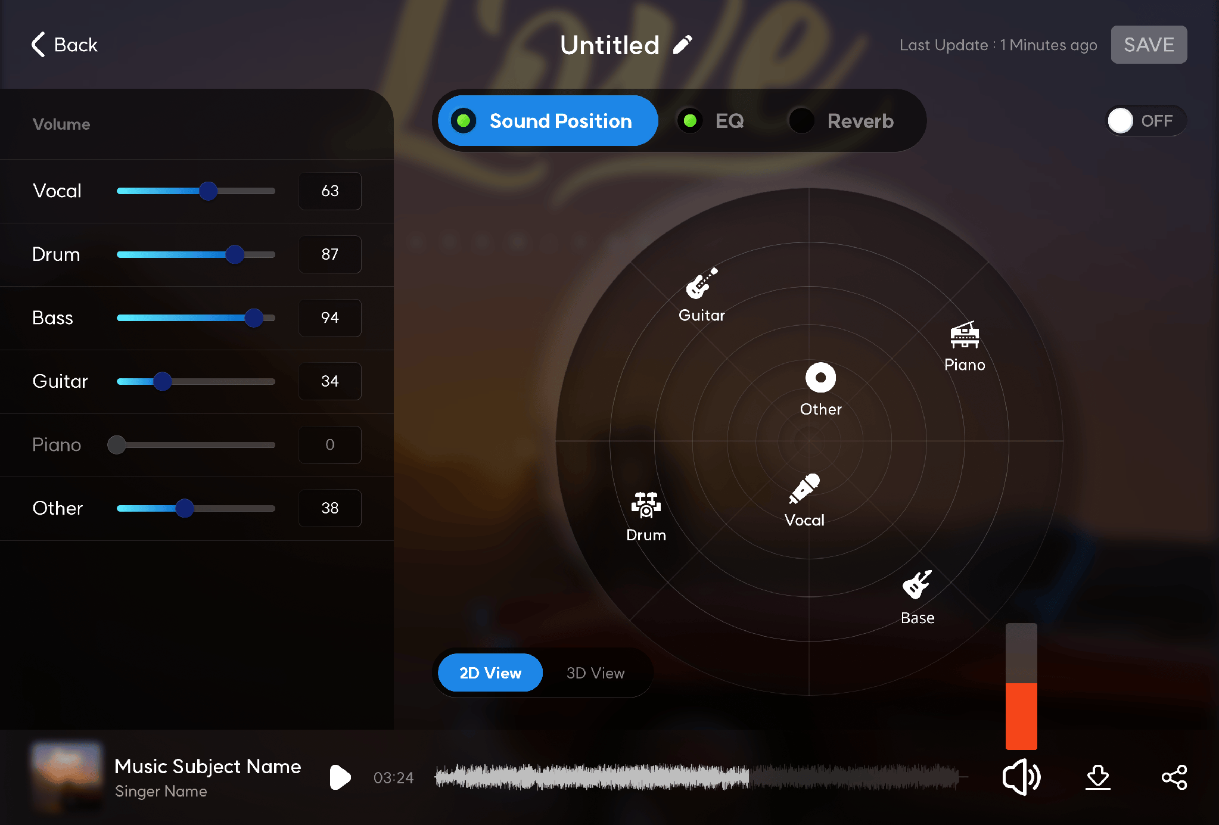Toggle the green indicator on EQ
Image resolution: width=1219 pixels, height=825 pixels.
point(690,121)
